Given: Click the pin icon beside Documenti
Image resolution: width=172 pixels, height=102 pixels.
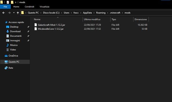Looking at the screenshot, I should pyautogui.click(x=28, y=36).
